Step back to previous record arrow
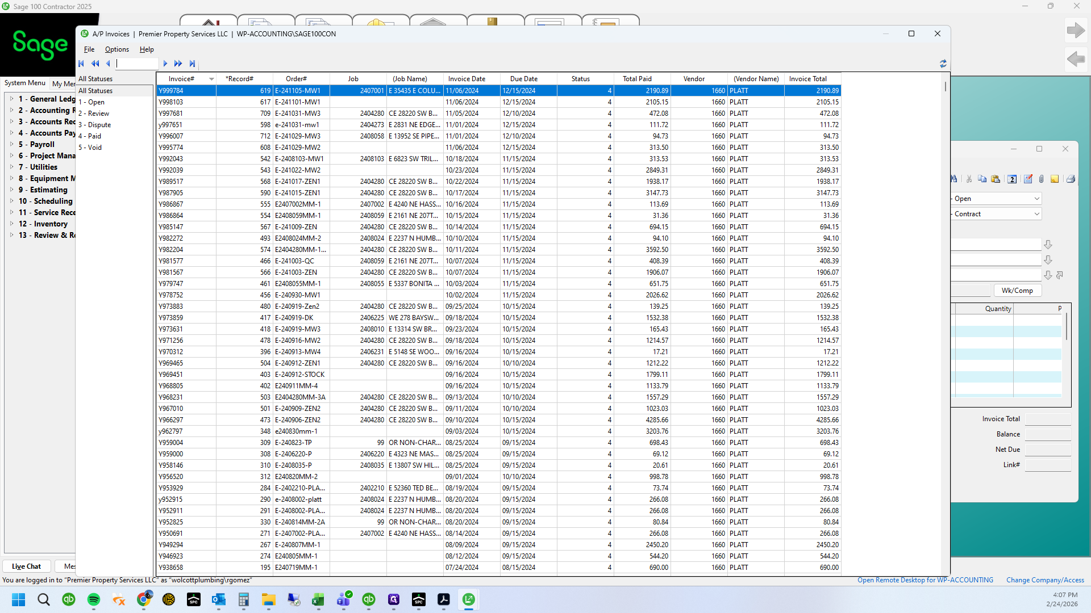 pyautogui.click(x=108, y=64)
